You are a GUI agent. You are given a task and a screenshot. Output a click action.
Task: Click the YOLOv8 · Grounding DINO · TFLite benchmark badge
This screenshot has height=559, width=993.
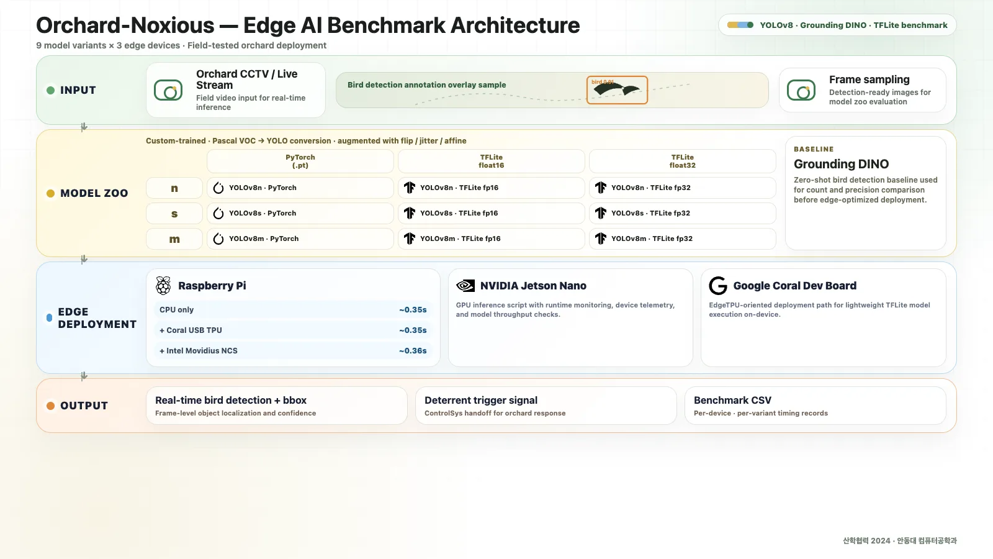tap(837, 25)
